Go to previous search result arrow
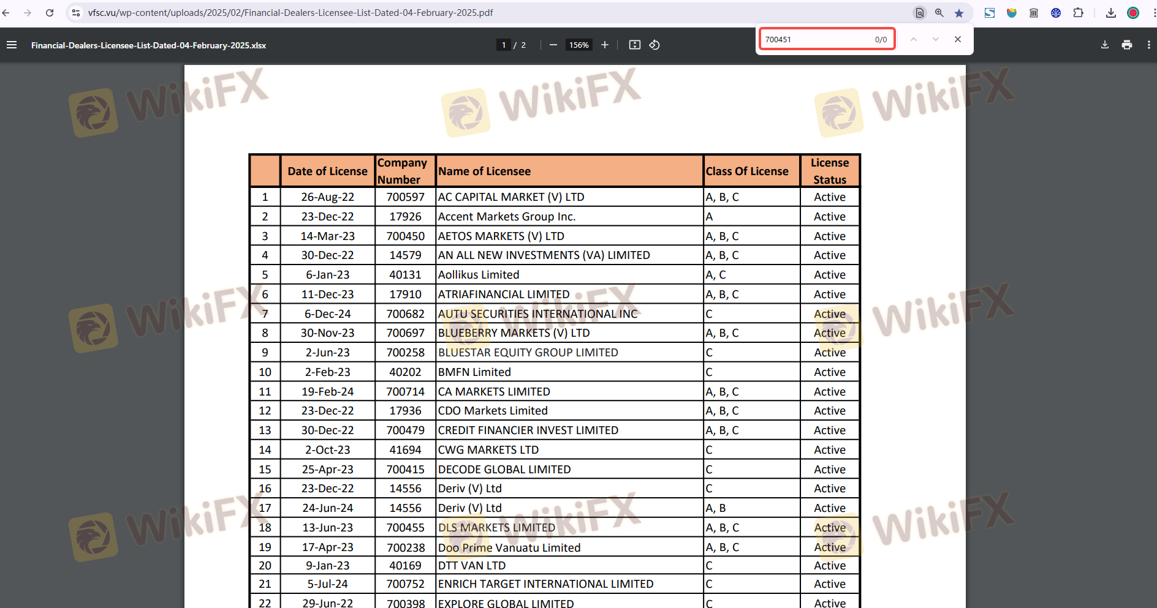This screenshot has width=1157, height=608. 913,39
